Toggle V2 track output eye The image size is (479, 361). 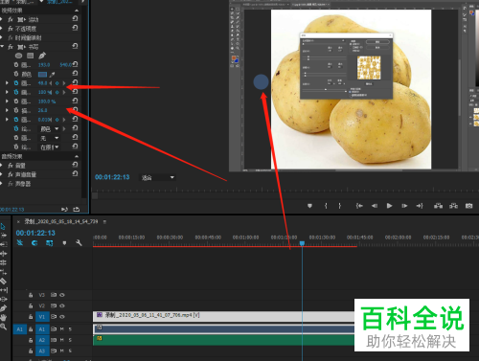click(x=62, y=305)
